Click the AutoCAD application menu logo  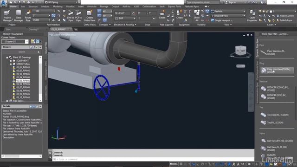(x=4, y=3)
